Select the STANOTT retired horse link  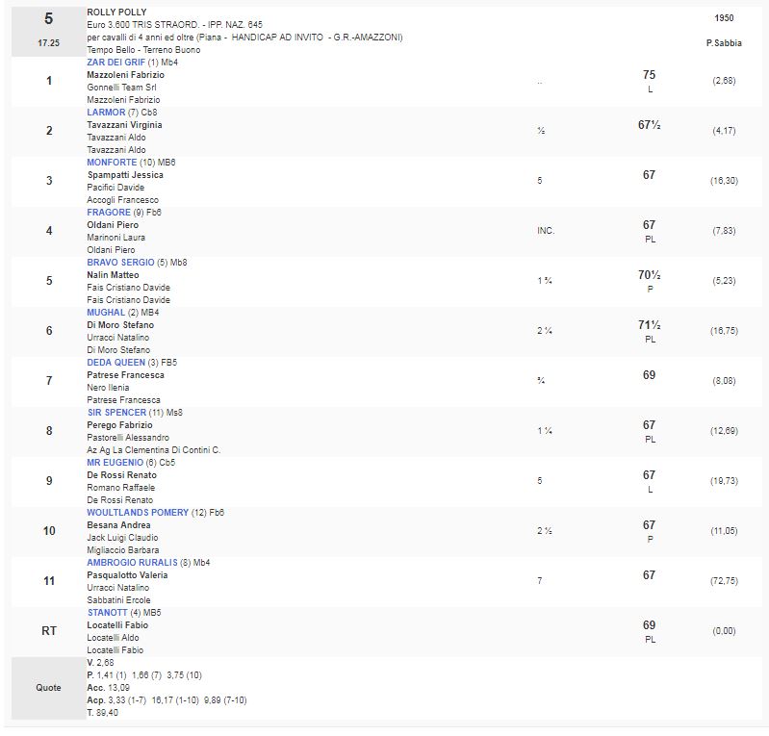(x=107, y=613)
